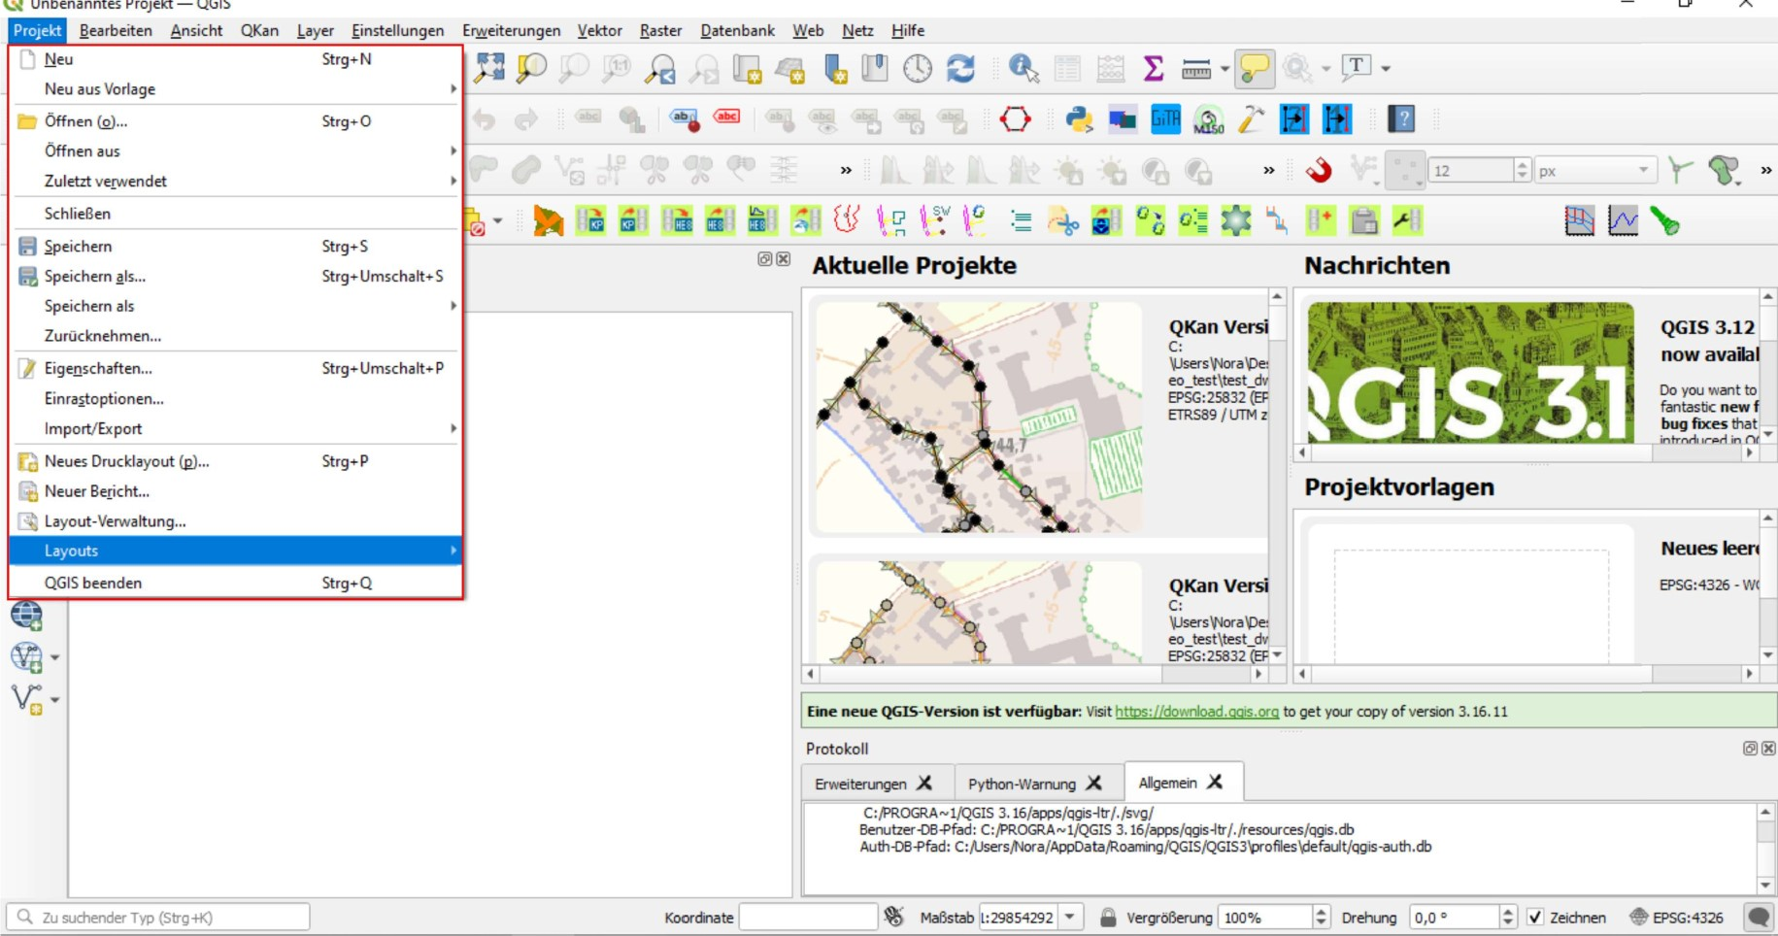Toggle the Zeichnen render checkbox
Viewport: 1778px width, 936px height.
(x=1535, y=918)
